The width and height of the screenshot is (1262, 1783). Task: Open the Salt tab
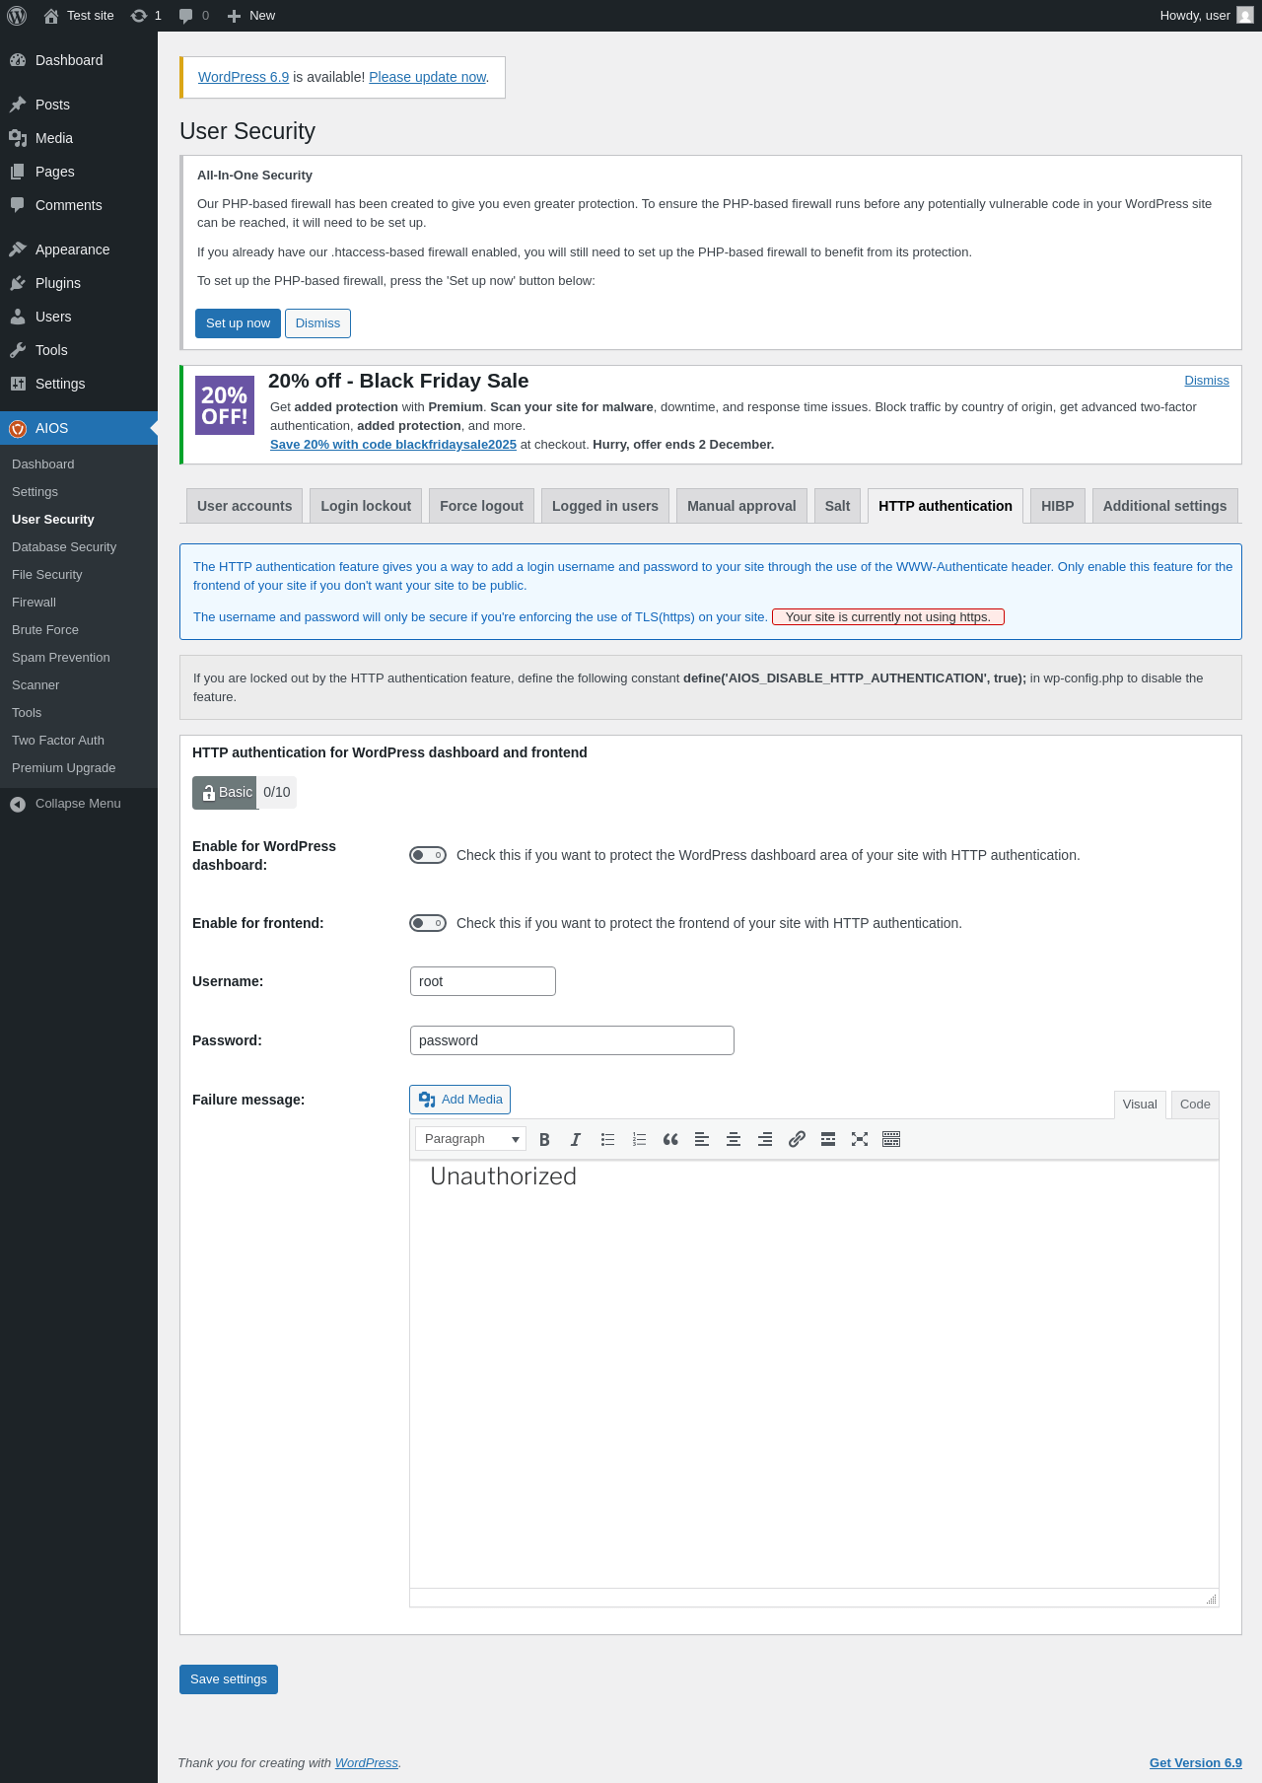[837, 506]
